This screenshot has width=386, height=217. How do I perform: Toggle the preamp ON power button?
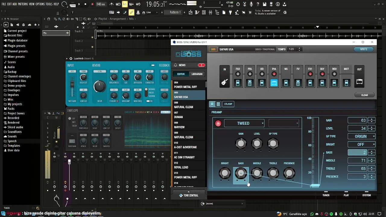[x=218, y=123]
